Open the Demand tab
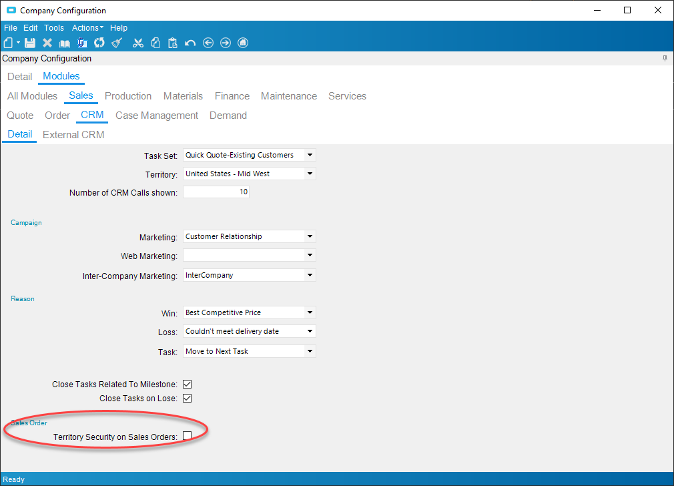The height and width of the screenshot is (486, 674). pyautogui.click(x=228, y=115)
